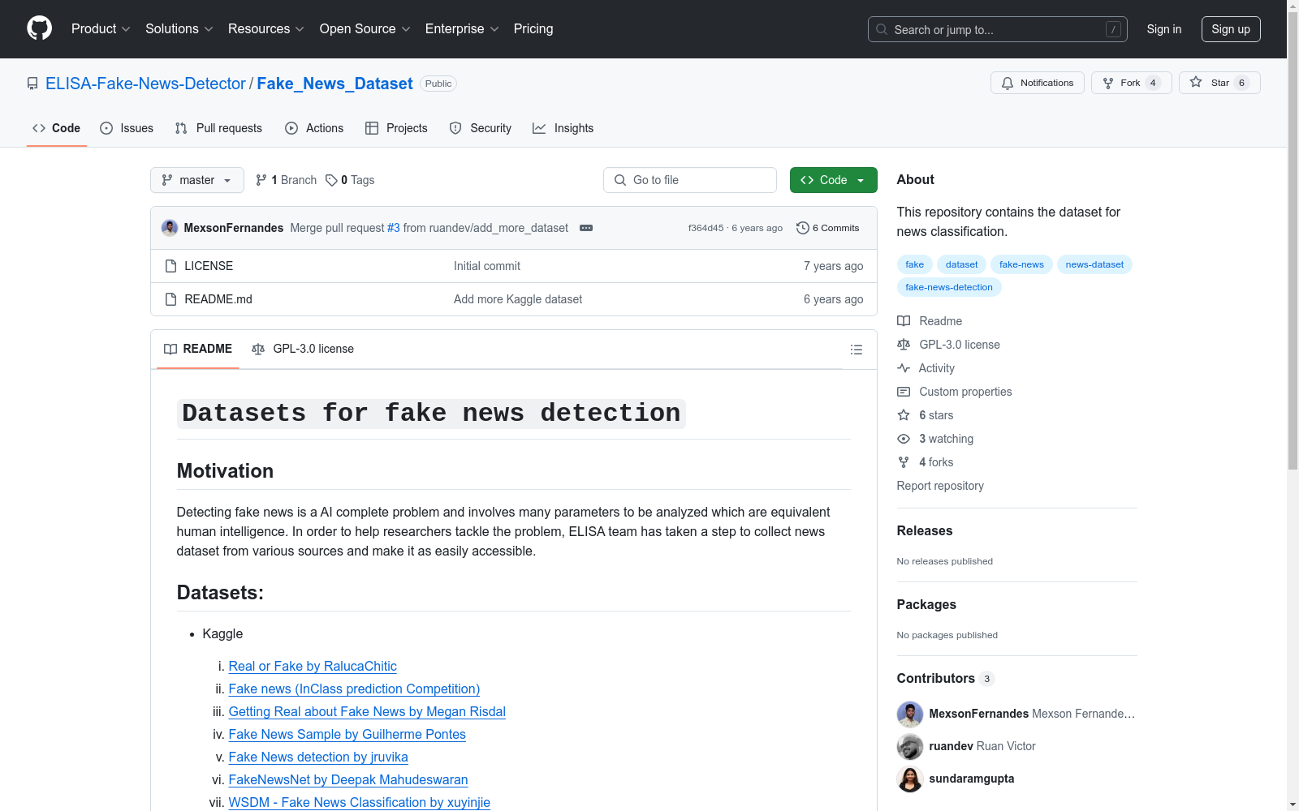The width and height of the screenshot is (1299, 811).
Task: Open MexsonFernandes avatar in commit row
Action: click(170, 228)
